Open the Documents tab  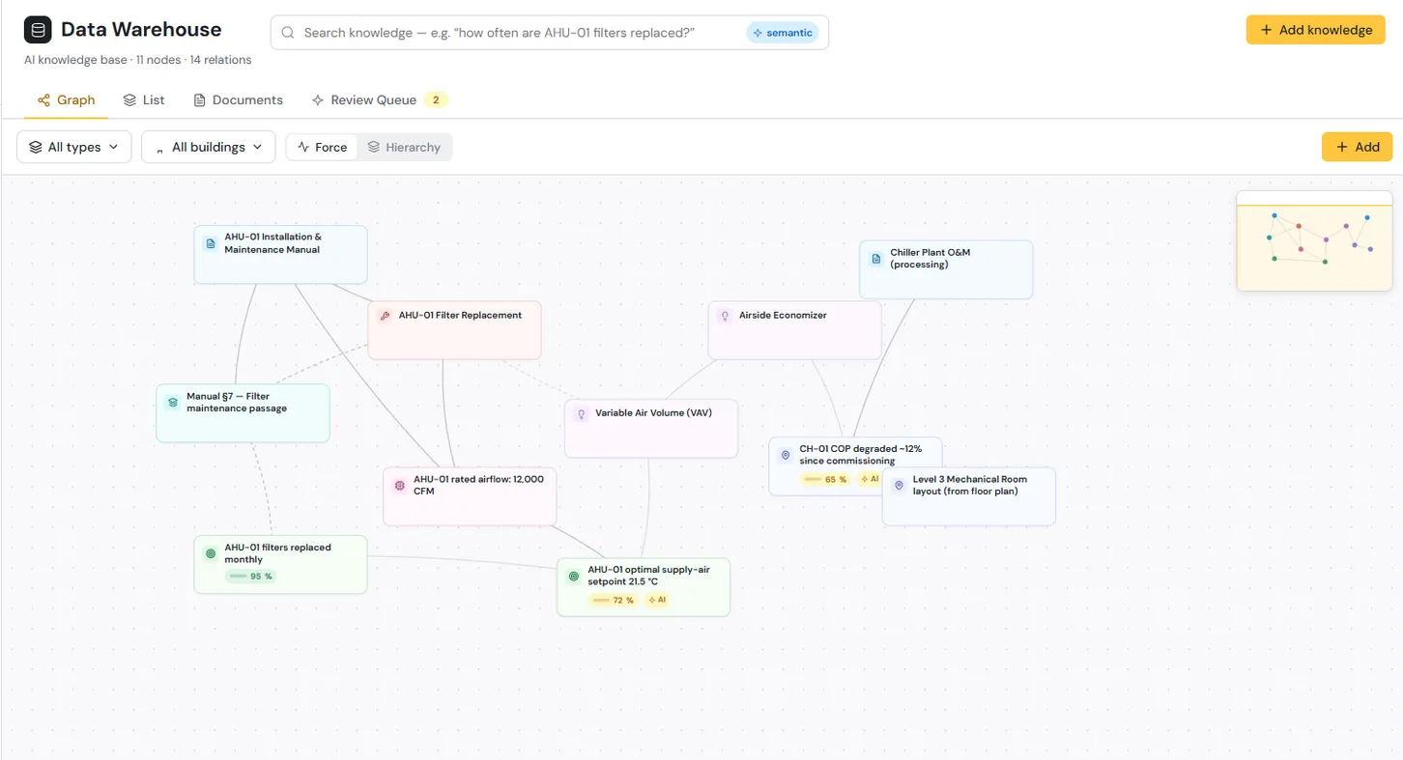(x=239, y=100)
